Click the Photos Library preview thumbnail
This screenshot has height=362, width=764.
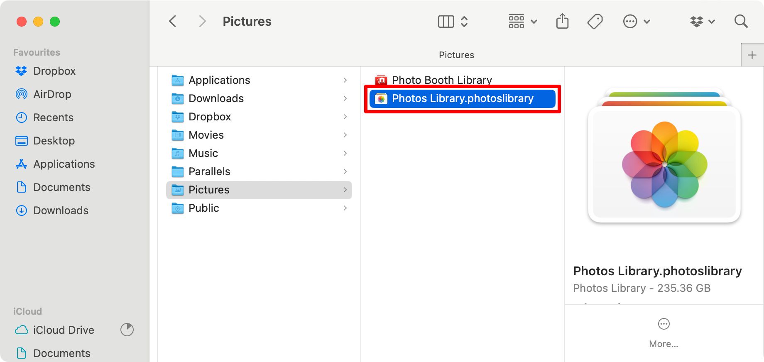(664, 158)
